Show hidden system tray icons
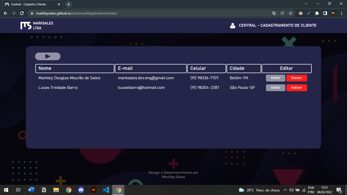347x195 pixels. [285, 190]
